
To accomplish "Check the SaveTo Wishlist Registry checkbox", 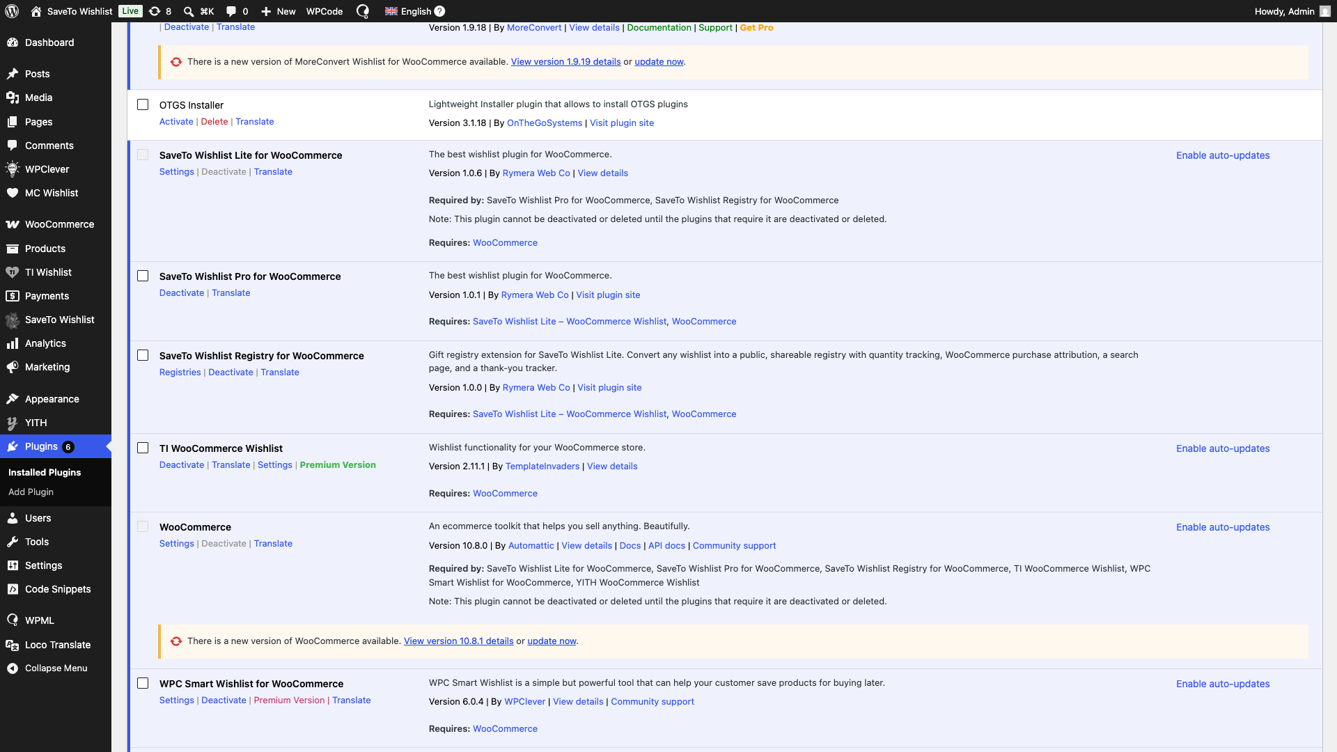I will [143, 355].
